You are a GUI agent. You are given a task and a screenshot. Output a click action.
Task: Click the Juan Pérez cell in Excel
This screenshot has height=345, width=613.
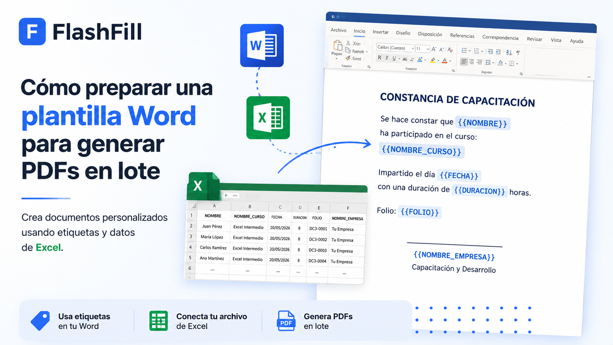pos(212,226)
